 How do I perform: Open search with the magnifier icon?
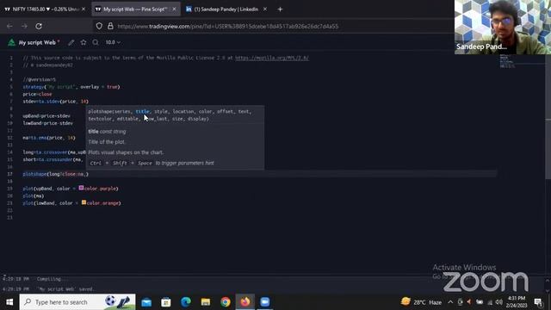pos(96,42)
